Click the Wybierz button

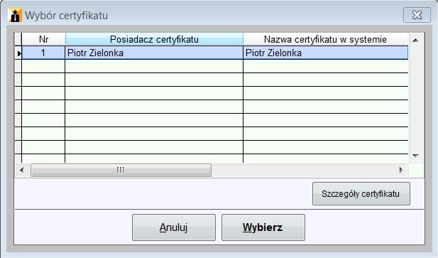[263, 227]
